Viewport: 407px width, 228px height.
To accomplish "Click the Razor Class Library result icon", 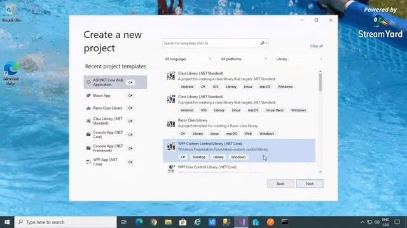I will tap(171, 123).
